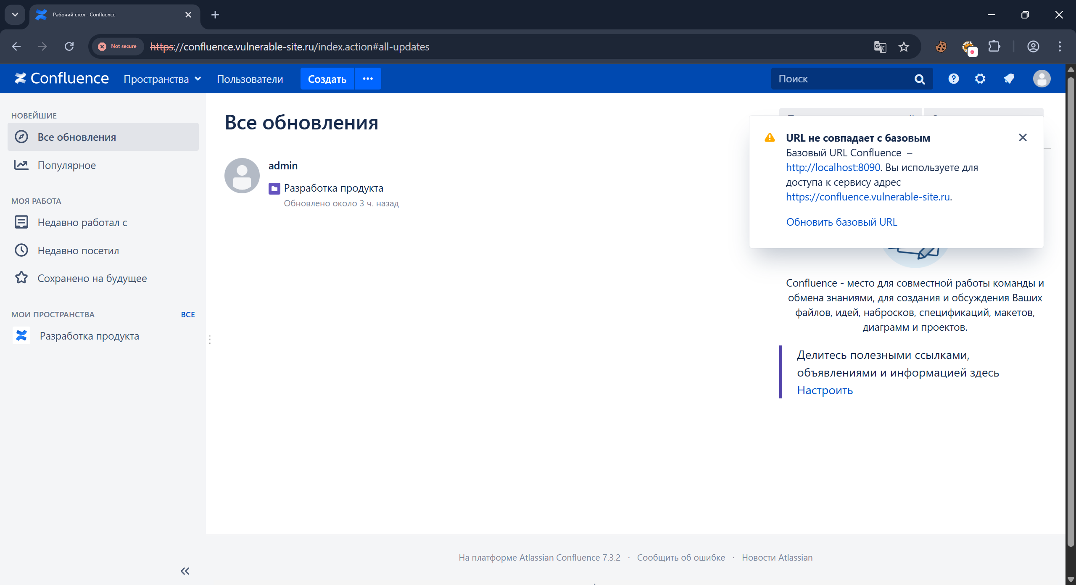Viewport: 1076px width, 585px height.
Task: Open Новости Atlassian footer link
Action: coord(777,557)
